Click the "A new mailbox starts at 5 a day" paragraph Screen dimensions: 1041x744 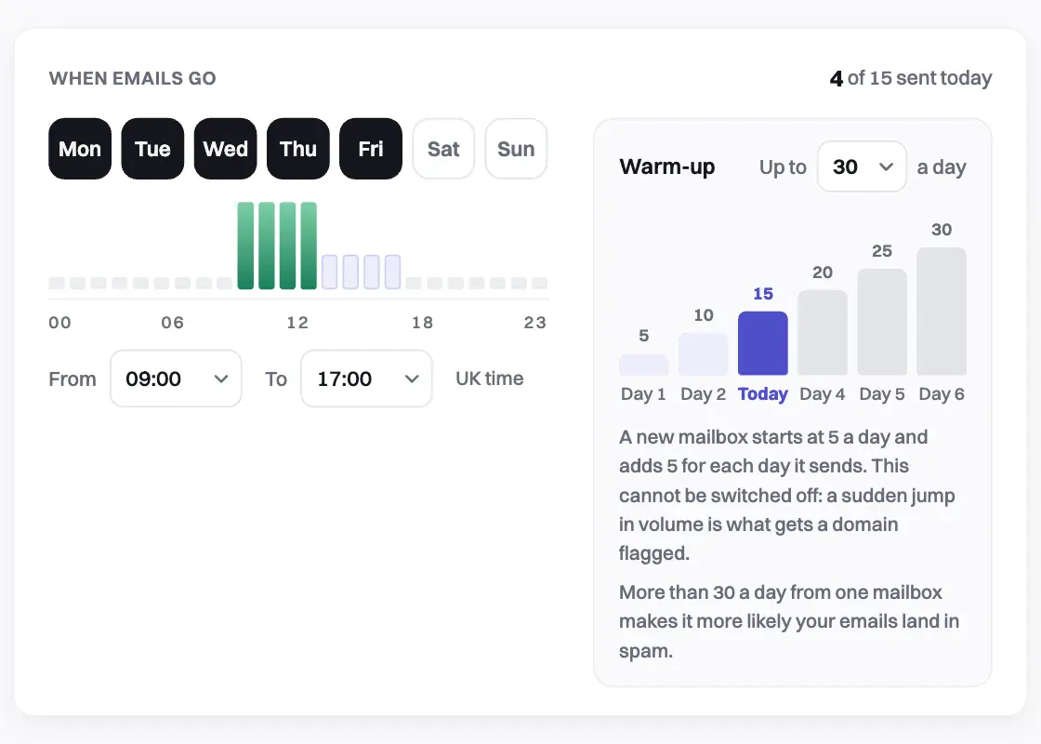pyautogui.click(x=787, y=495)
